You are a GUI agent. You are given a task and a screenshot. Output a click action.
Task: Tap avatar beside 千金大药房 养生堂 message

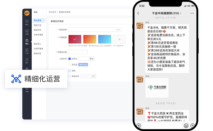(140, 111)
